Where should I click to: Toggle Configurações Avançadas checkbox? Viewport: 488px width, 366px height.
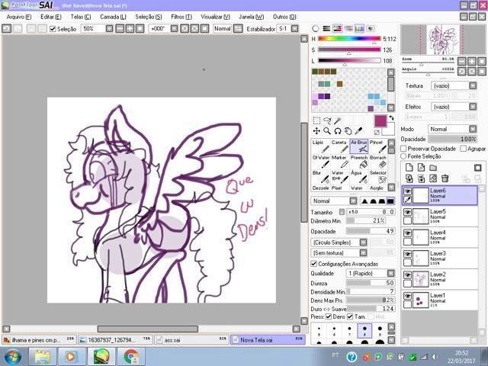[x=313, y=264]
